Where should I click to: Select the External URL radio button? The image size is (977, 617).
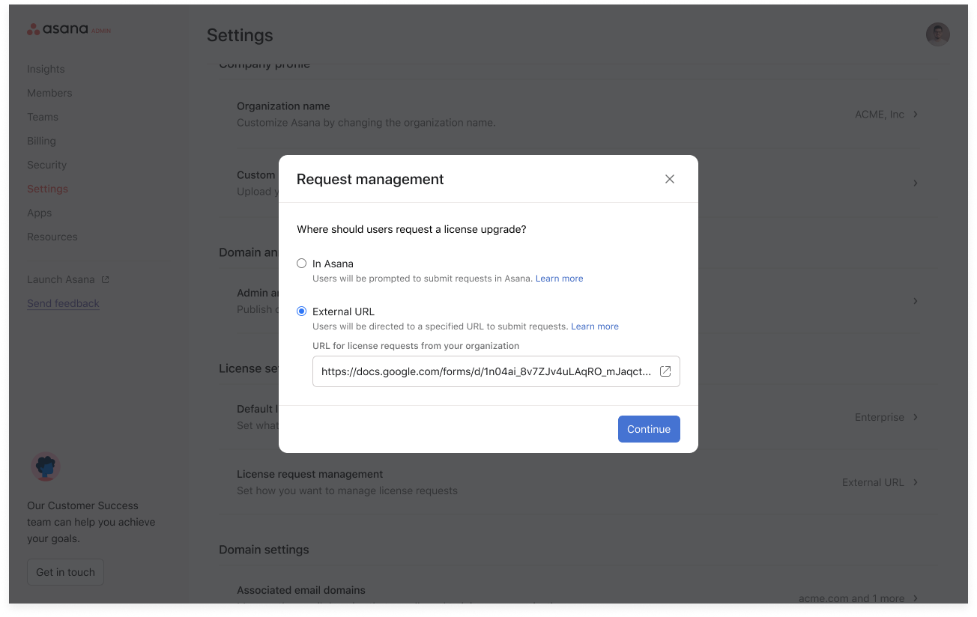pos(301,311)
